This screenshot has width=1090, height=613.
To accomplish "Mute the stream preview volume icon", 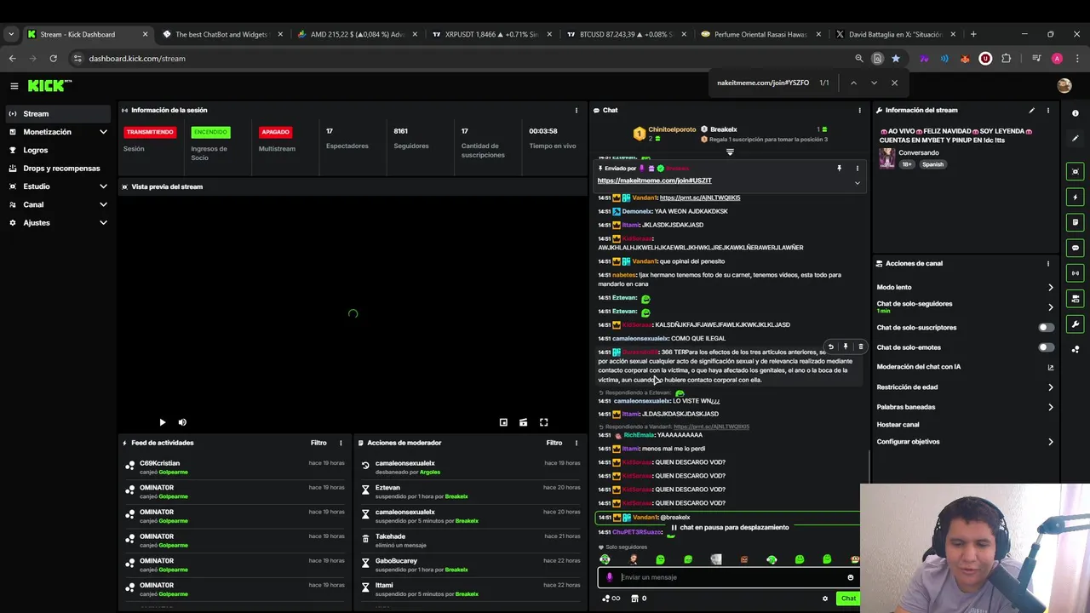I will (x=182, y=422).
